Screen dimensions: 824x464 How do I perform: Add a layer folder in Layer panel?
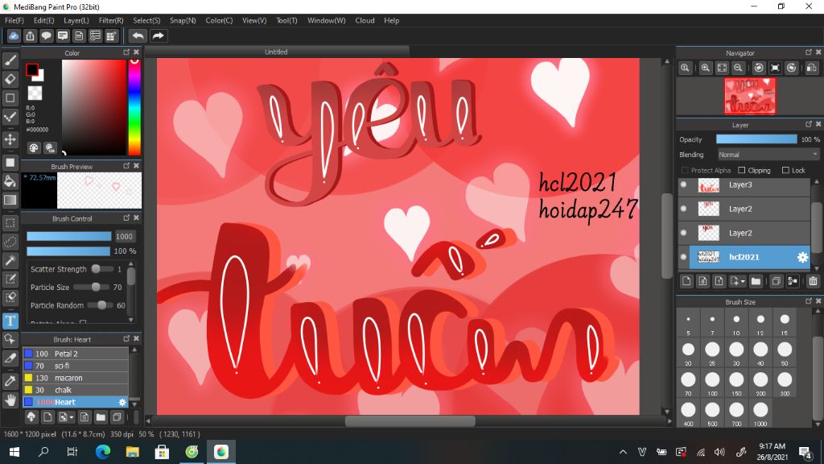pos(756,281)
